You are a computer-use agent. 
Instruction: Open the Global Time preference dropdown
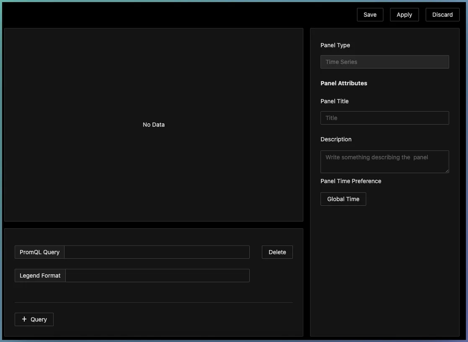point(343,199)
